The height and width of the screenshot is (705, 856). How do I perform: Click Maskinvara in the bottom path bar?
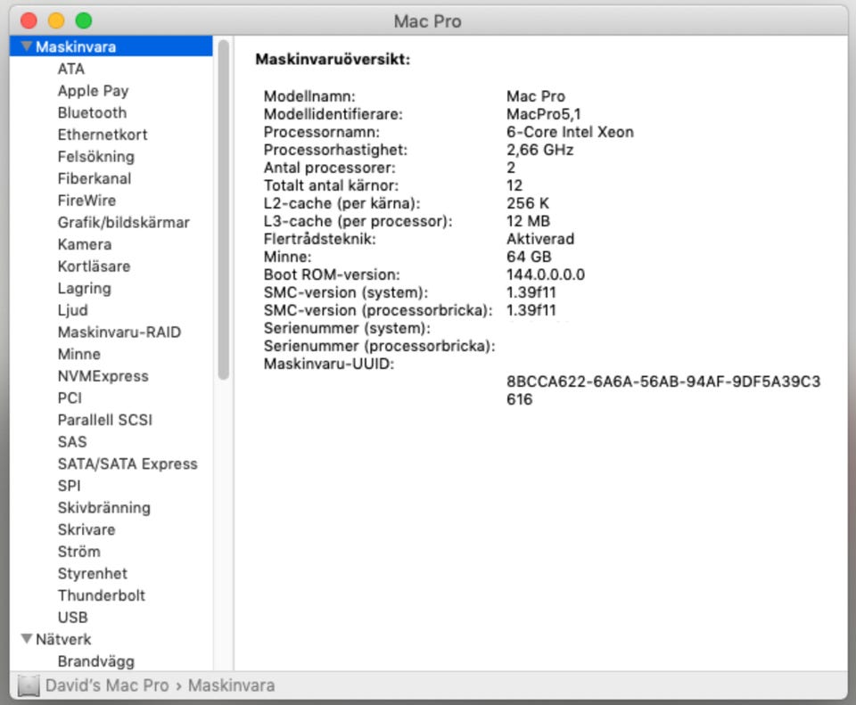pyautogui.click(x=231, y=685)
